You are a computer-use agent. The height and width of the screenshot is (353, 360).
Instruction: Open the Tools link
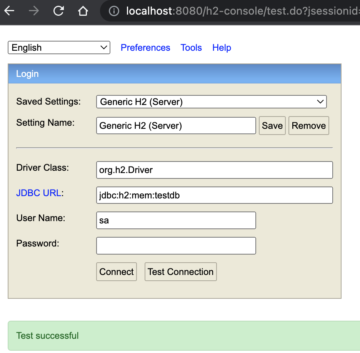coord(191,48)
